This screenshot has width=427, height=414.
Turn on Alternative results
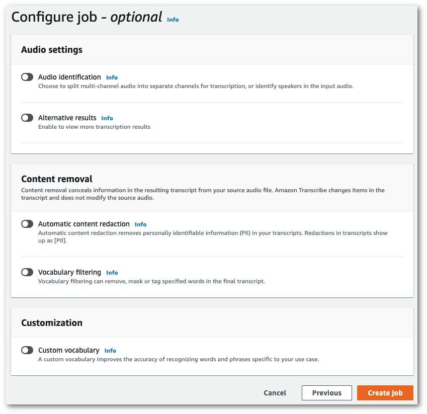(x=28, y=118)
